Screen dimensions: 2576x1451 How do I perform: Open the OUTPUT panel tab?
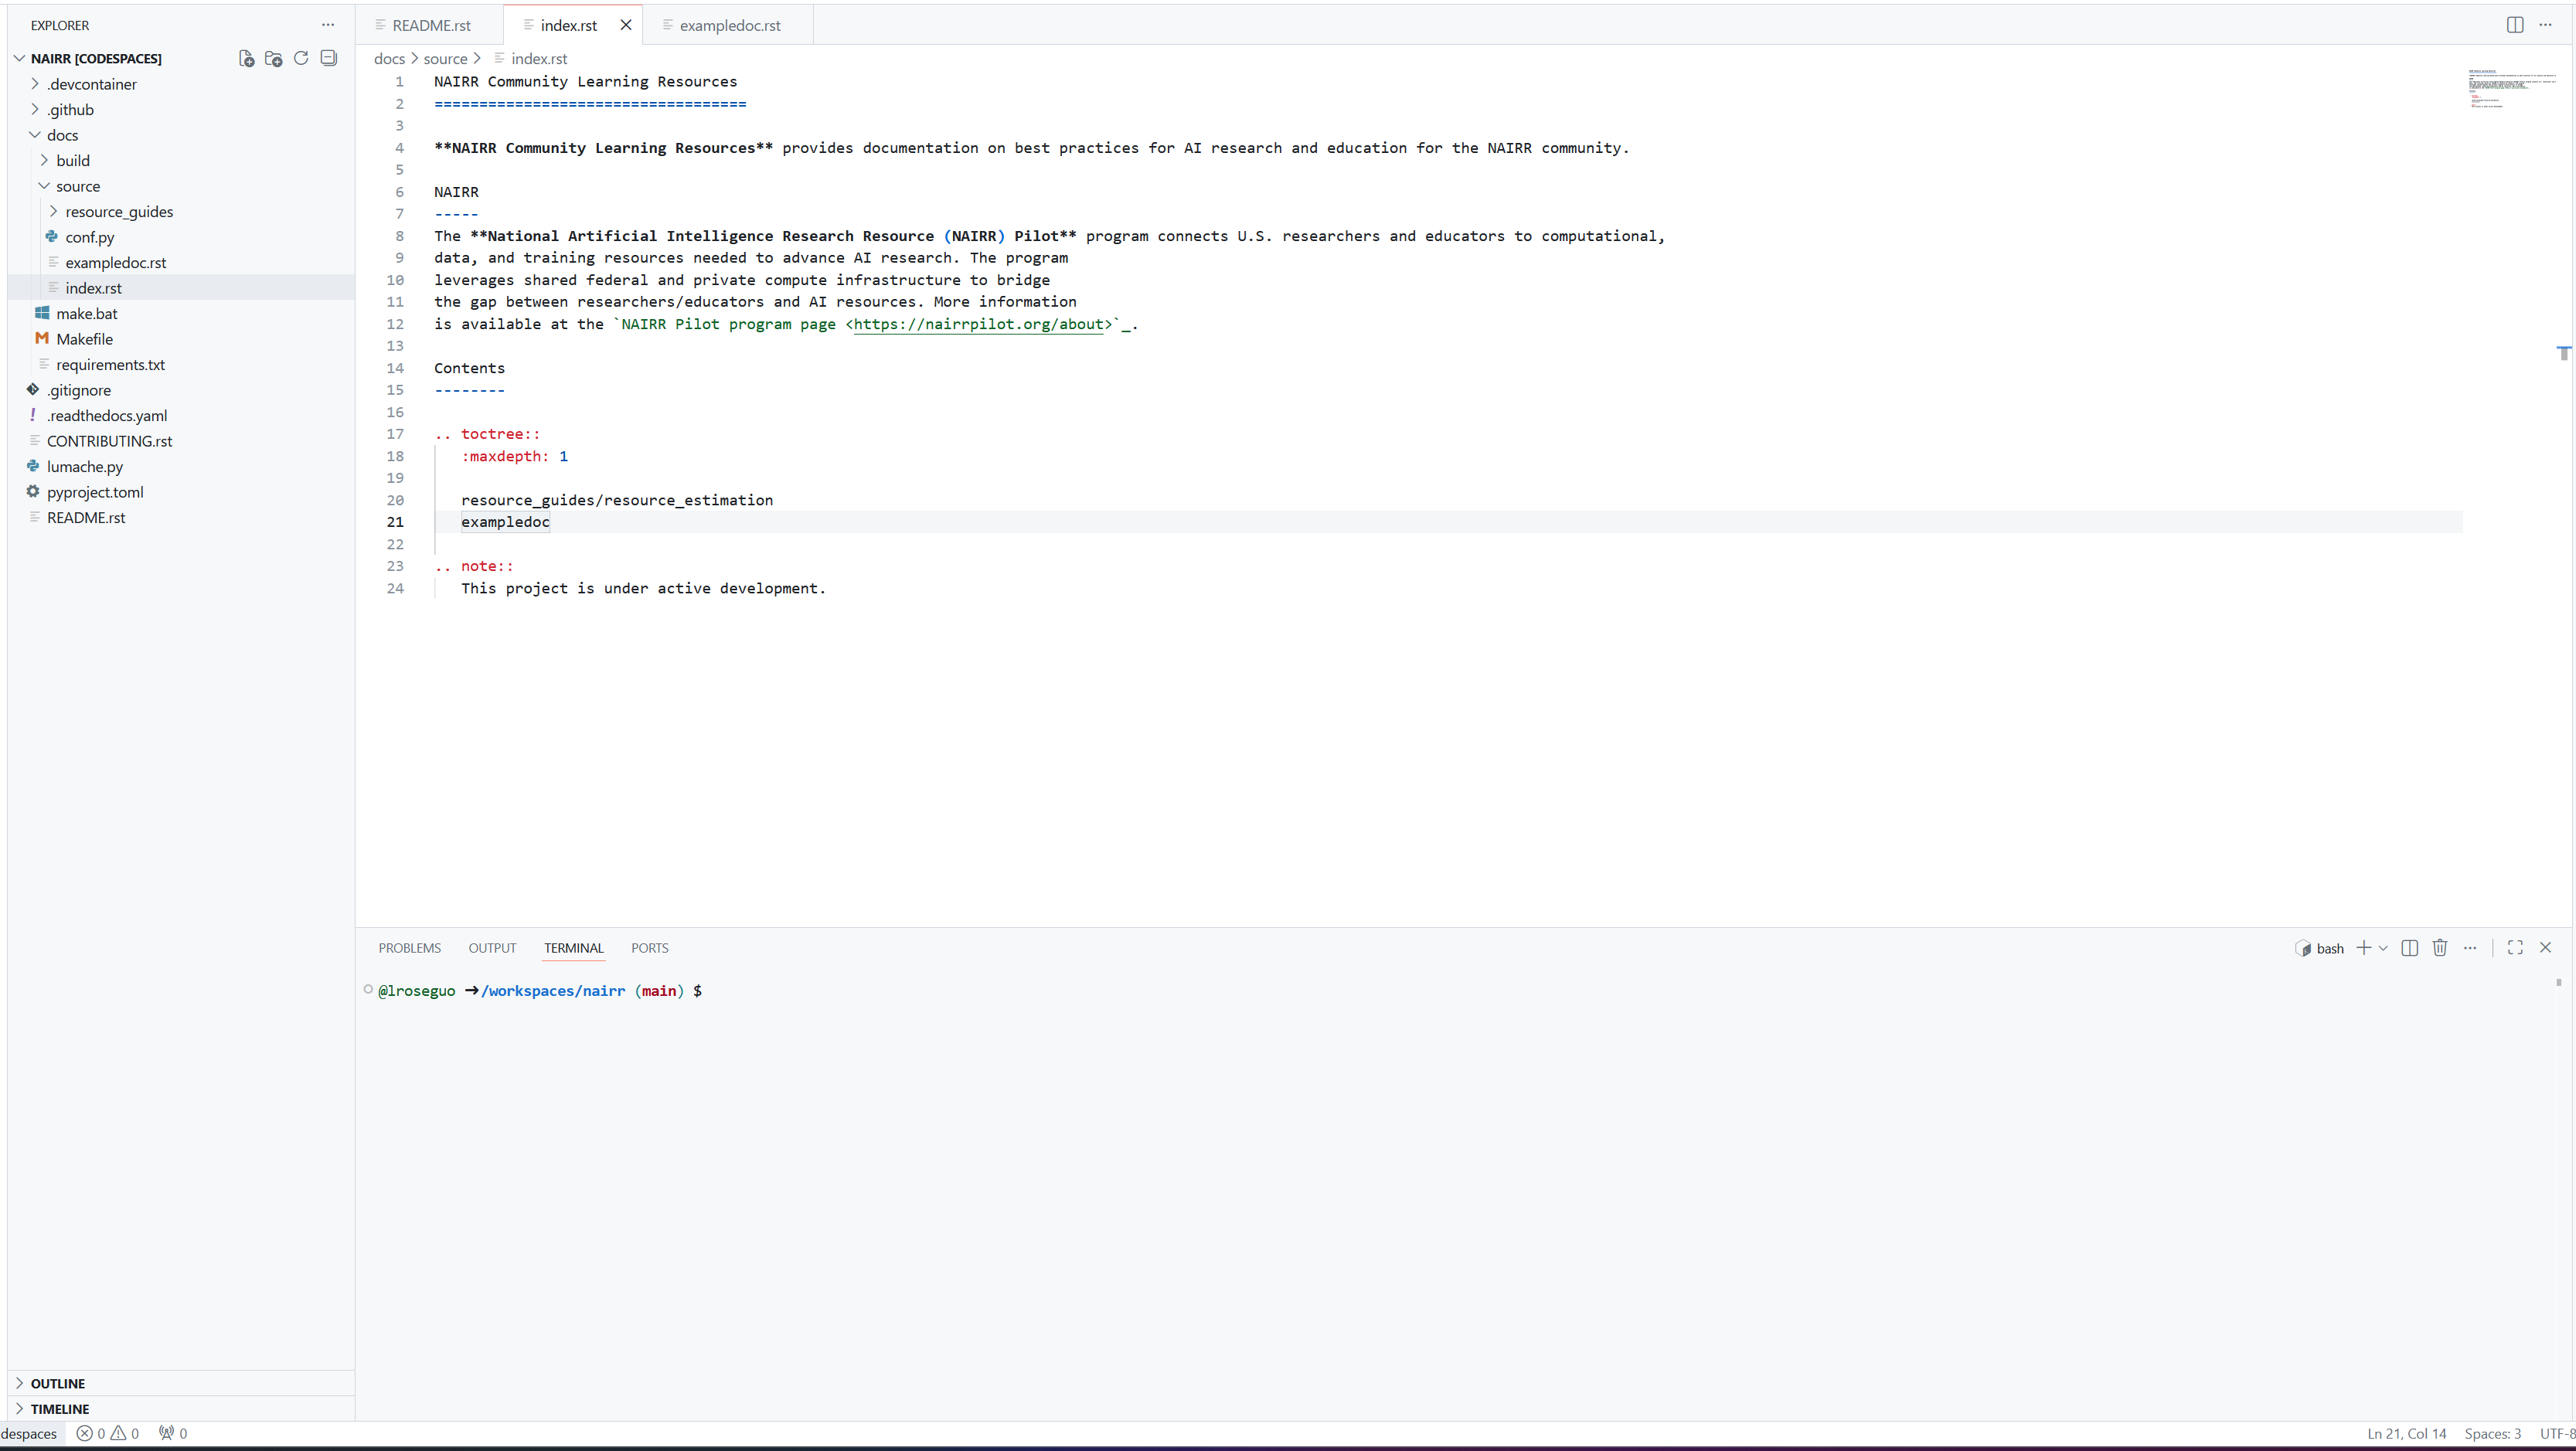tap(492, 948)
